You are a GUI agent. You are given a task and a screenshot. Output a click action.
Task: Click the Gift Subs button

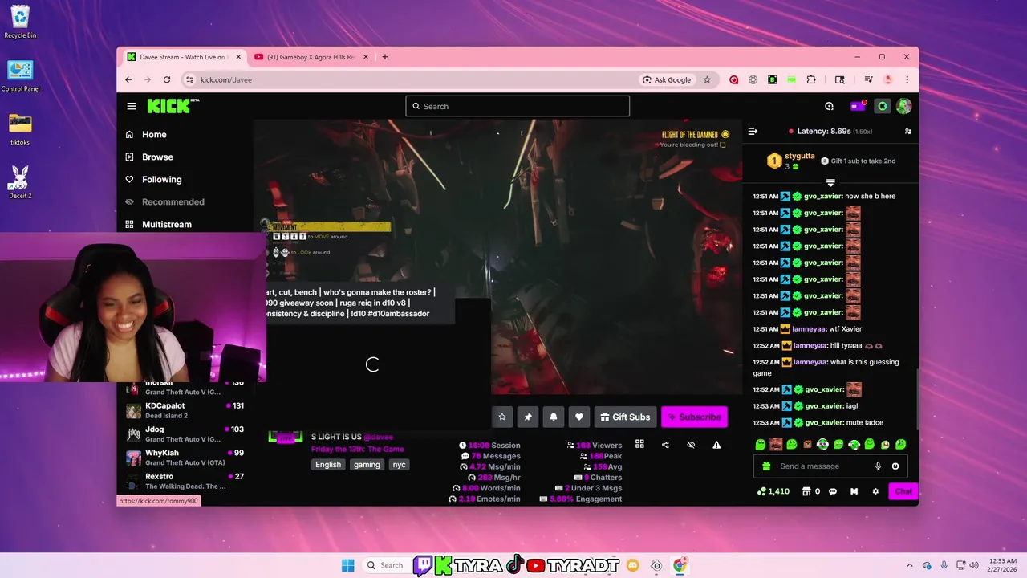coord(625,417)
